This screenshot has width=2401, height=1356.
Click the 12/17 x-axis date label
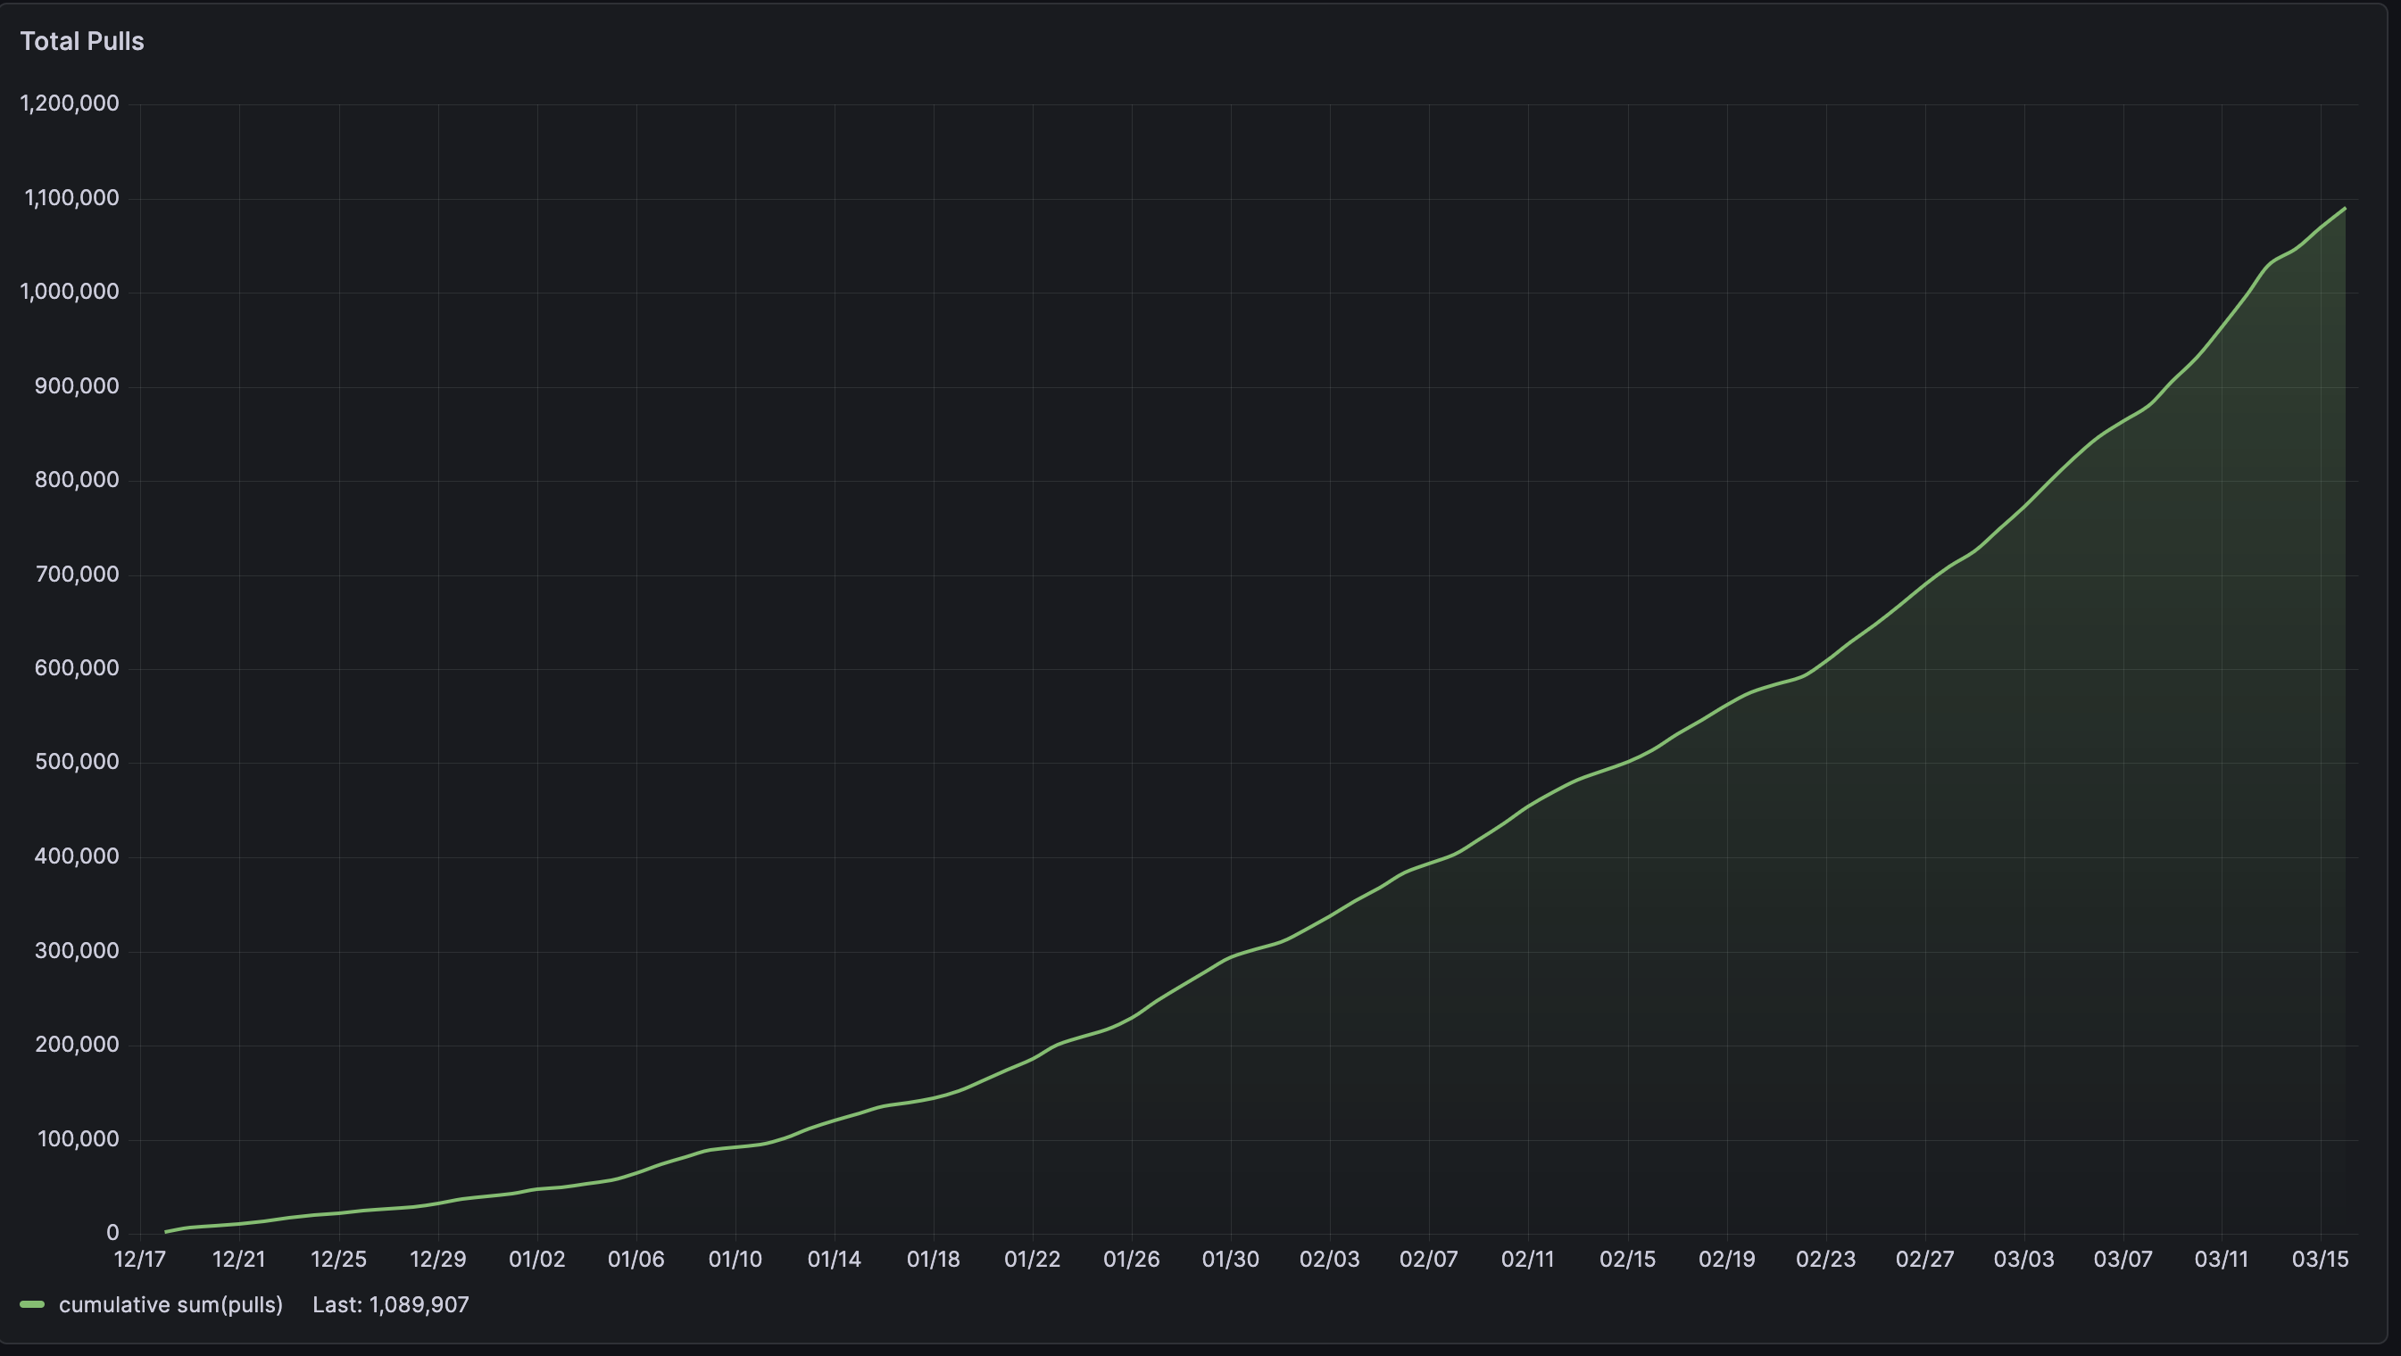pyautogui.click(x=140, y=1259)
